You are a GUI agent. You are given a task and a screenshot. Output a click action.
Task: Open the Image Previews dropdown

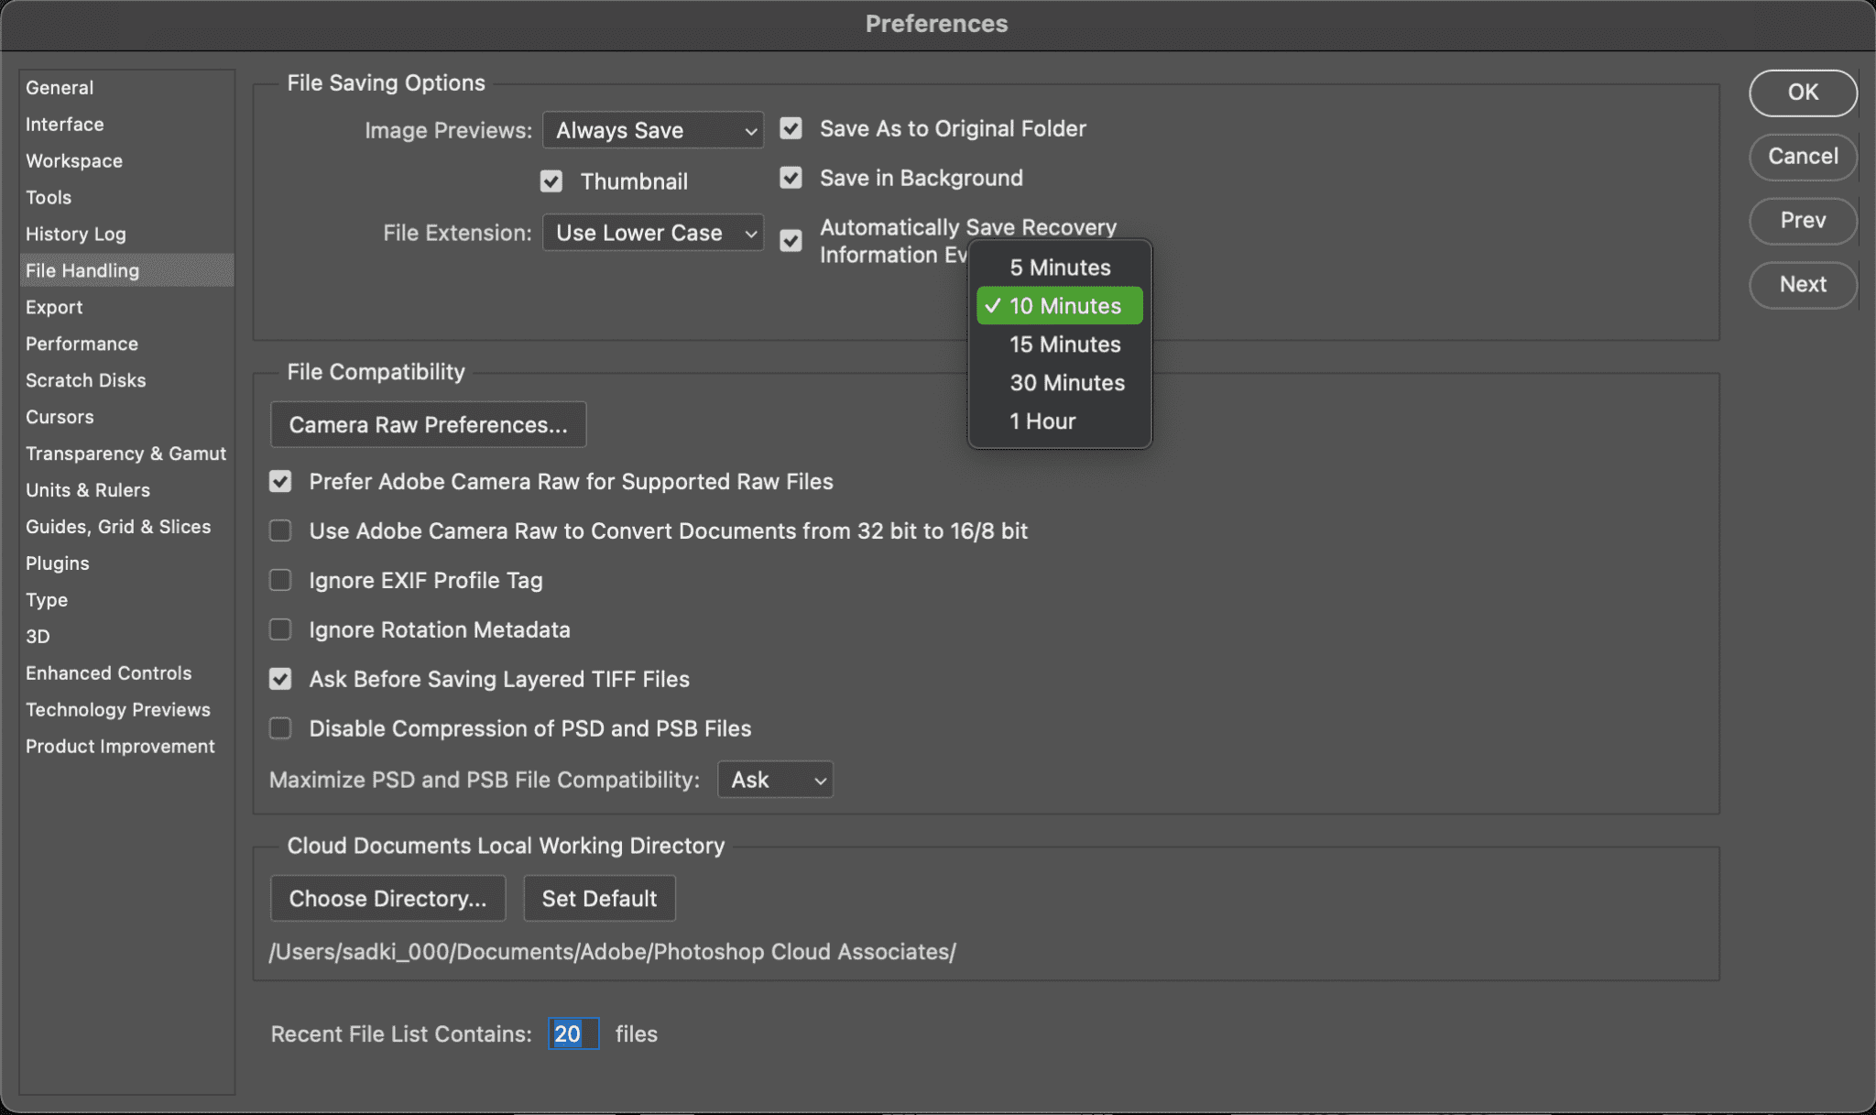(652, 130)
